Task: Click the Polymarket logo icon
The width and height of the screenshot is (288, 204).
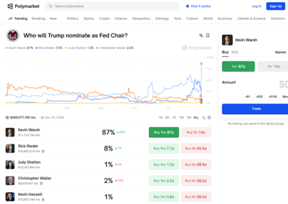Action: (10, 6)
